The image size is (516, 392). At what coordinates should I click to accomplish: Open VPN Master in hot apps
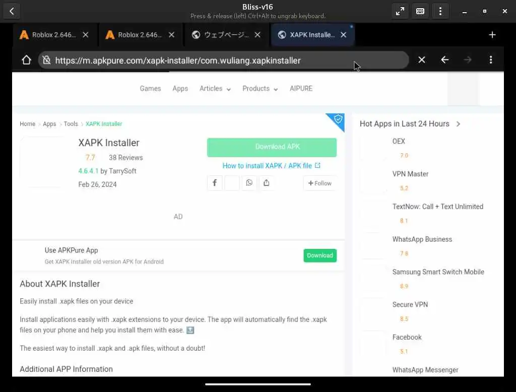[410, 174]
